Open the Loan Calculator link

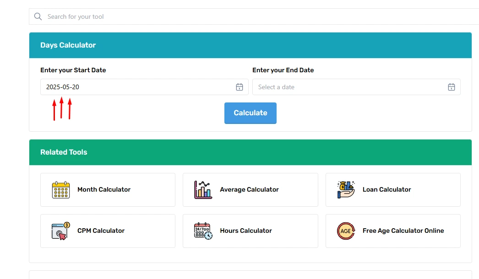coord(393,190)
